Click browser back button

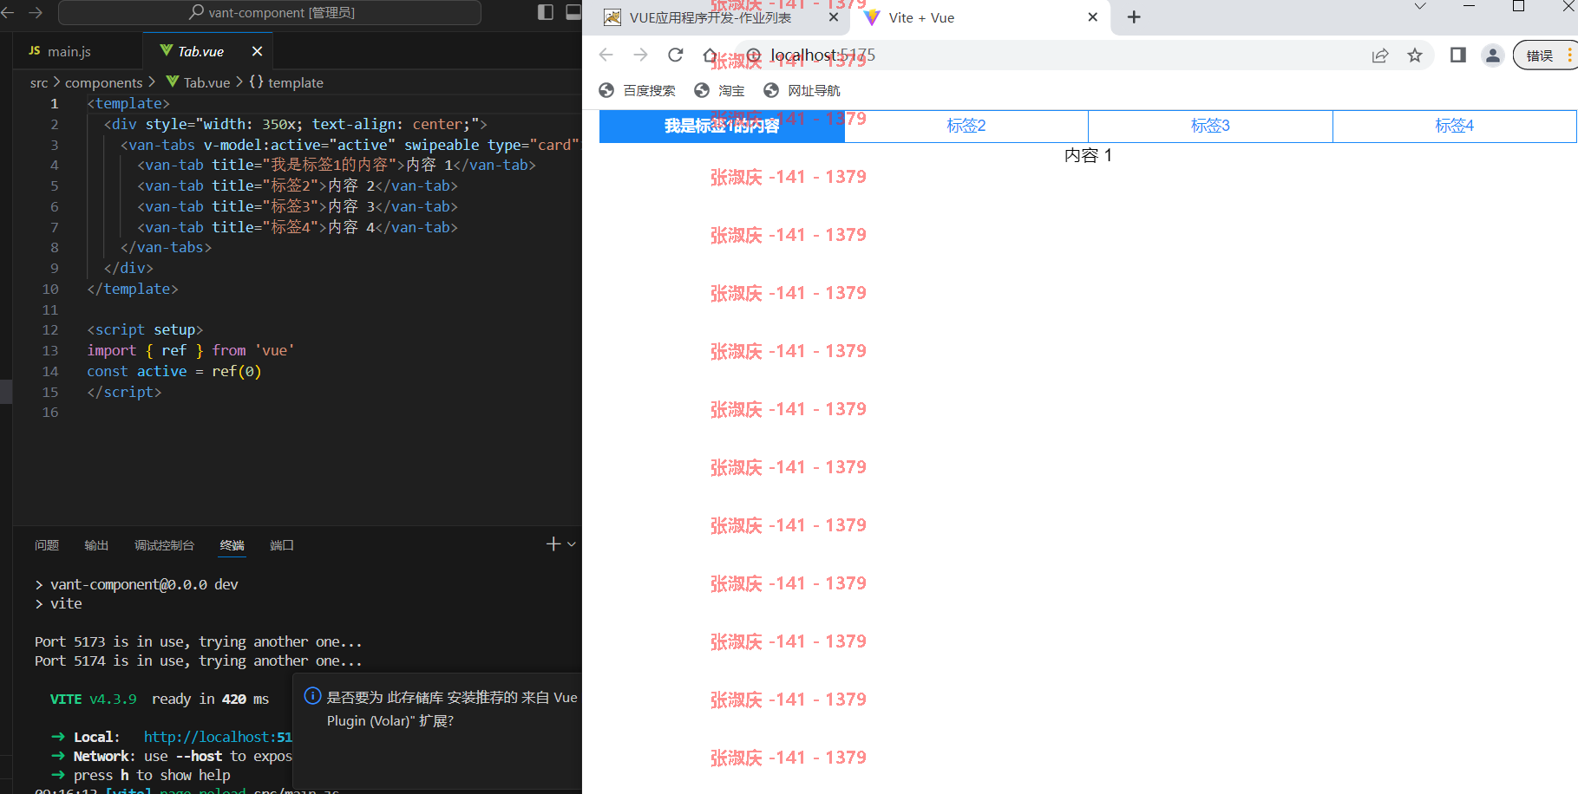point(606,55)
